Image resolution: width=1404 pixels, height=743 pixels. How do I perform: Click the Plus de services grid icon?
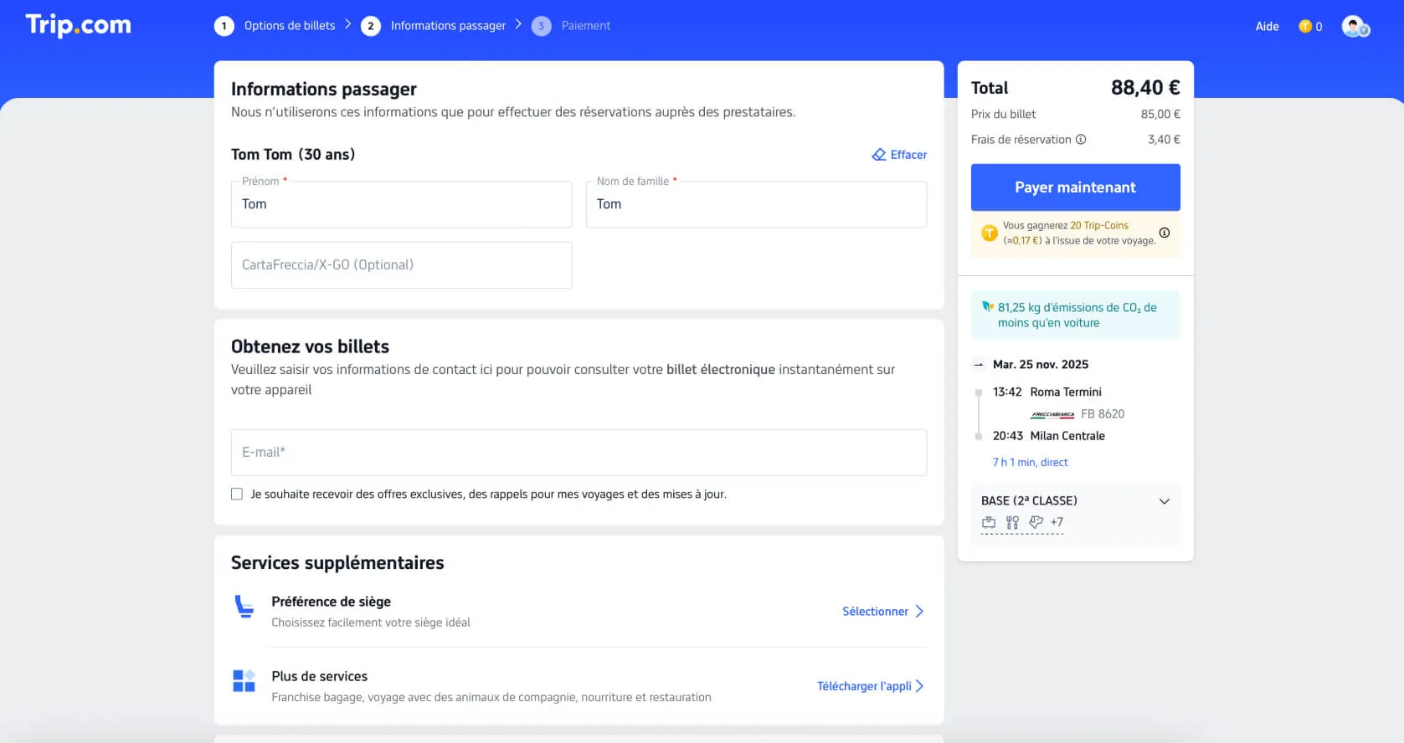244,681
